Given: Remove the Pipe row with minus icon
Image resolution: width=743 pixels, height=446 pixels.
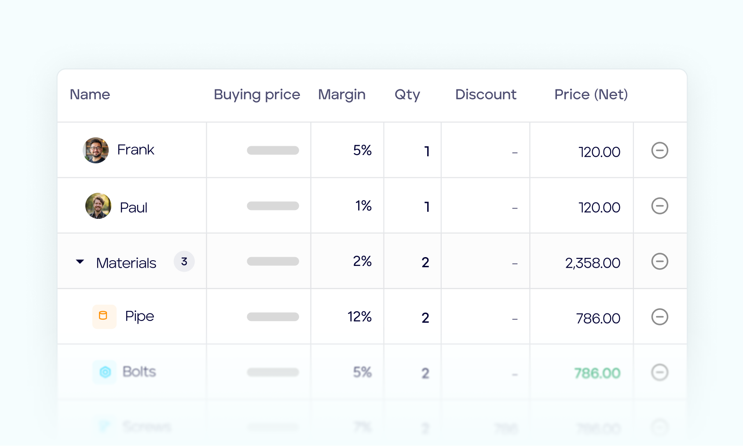Looking at the screenshot, I should [x=659, y=317].
